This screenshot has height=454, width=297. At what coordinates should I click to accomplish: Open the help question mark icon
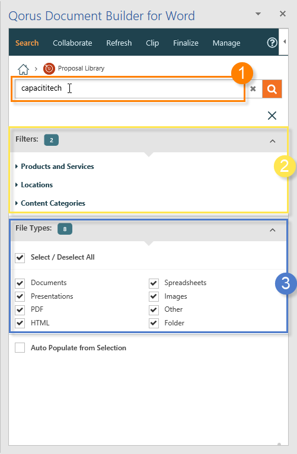pyautogui.click(x=272, y=43)
